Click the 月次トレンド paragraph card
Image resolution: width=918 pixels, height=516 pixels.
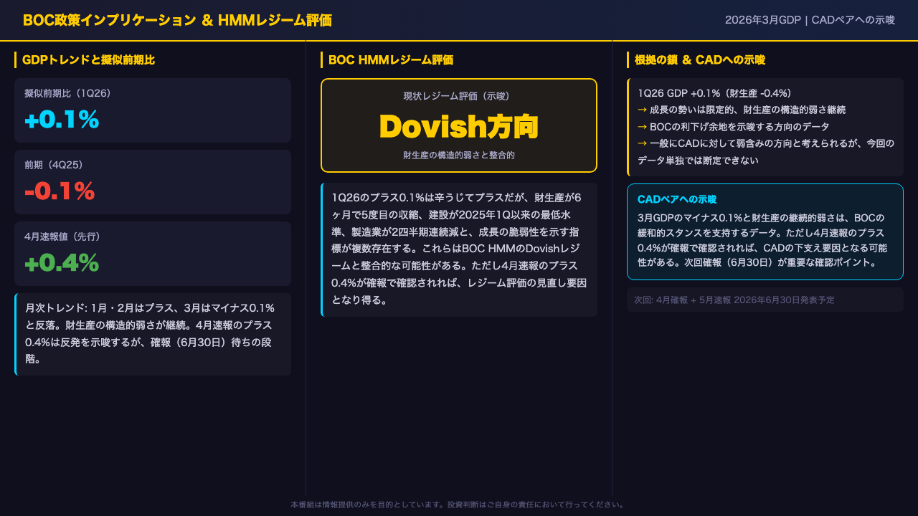point(153,334)
